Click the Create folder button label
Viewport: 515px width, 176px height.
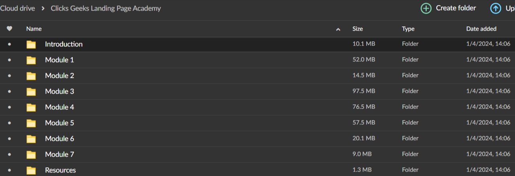click(456, 8)
